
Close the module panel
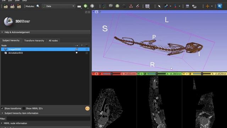[89, 12]
